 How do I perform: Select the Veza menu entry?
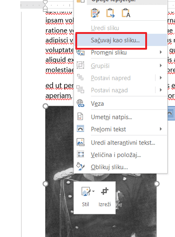[121, 103]
